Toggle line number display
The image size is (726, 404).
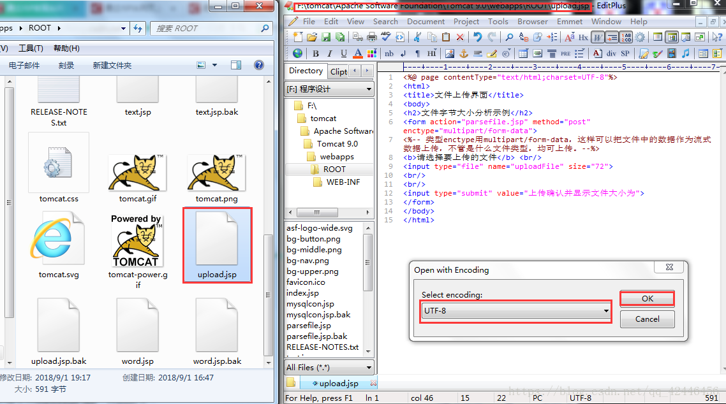[626, 37]
